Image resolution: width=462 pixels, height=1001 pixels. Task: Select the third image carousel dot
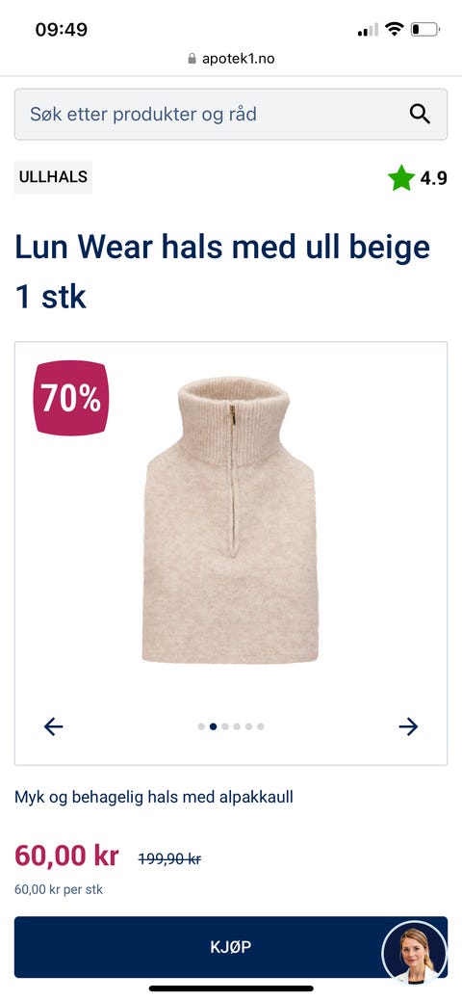tap(224, 725)
